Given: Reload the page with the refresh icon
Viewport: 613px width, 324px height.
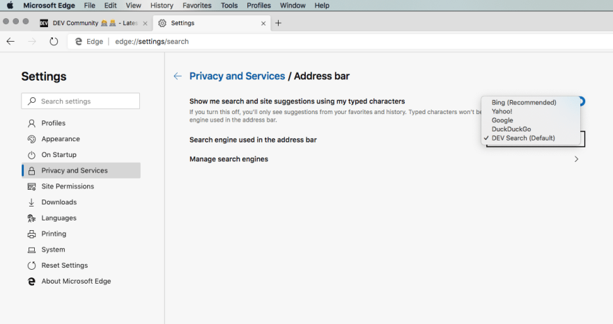Looking at the screenshot, I should [x=54, y=42].
